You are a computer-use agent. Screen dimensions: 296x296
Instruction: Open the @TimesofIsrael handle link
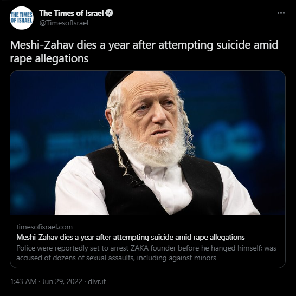tap(64, 23)
